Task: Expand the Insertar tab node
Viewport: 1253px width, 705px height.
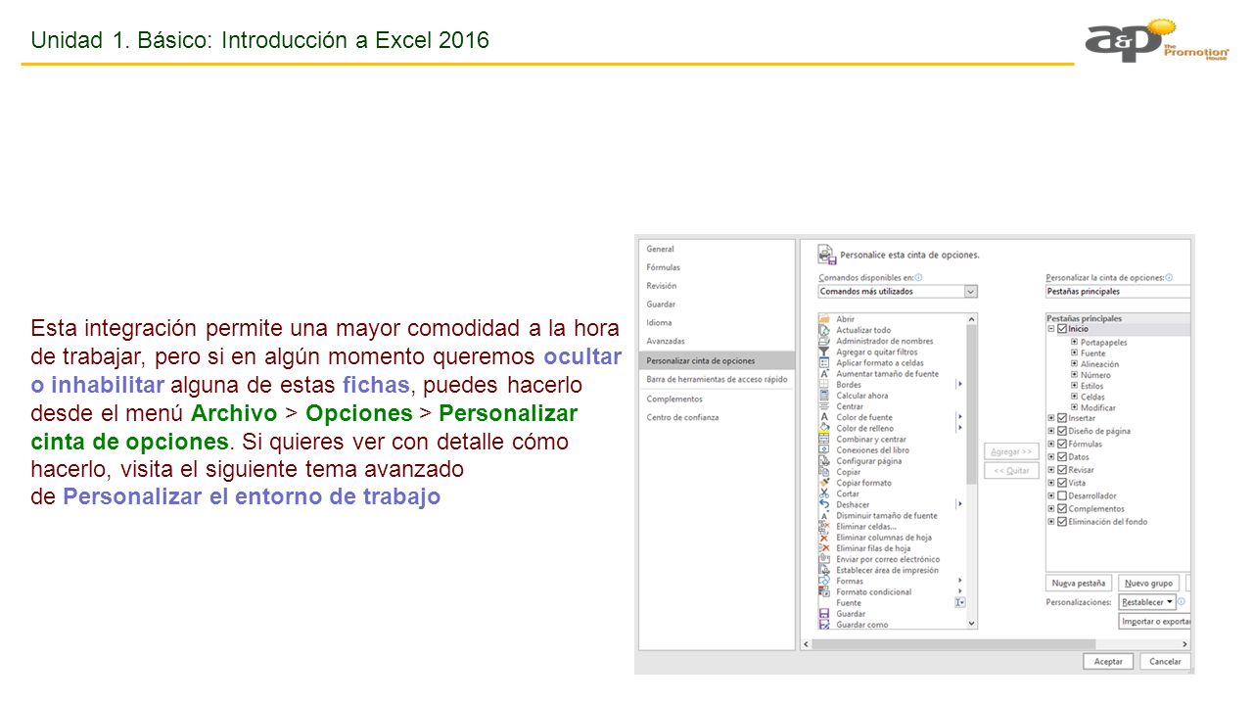Action: pyautogui.click(x=1051, y=418)
